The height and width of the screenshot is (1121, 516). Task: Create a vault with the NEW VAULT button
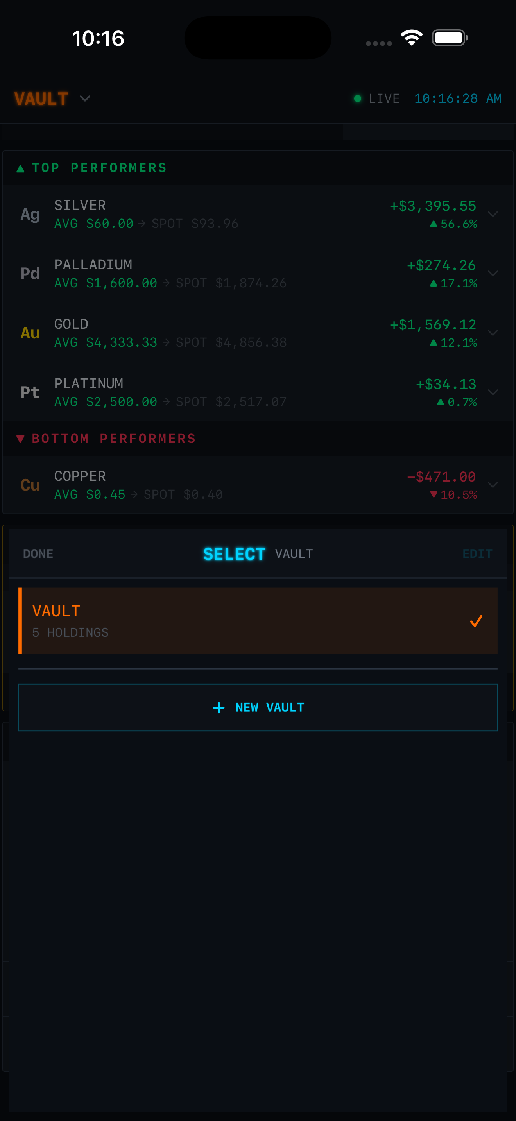[x=258, y=707]
